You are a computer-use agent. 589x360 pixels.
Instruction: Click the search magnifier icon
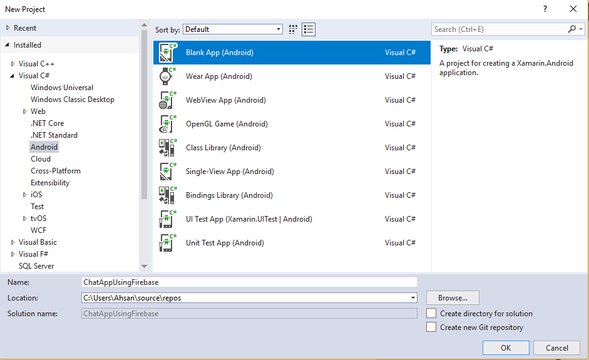point(571,29)
